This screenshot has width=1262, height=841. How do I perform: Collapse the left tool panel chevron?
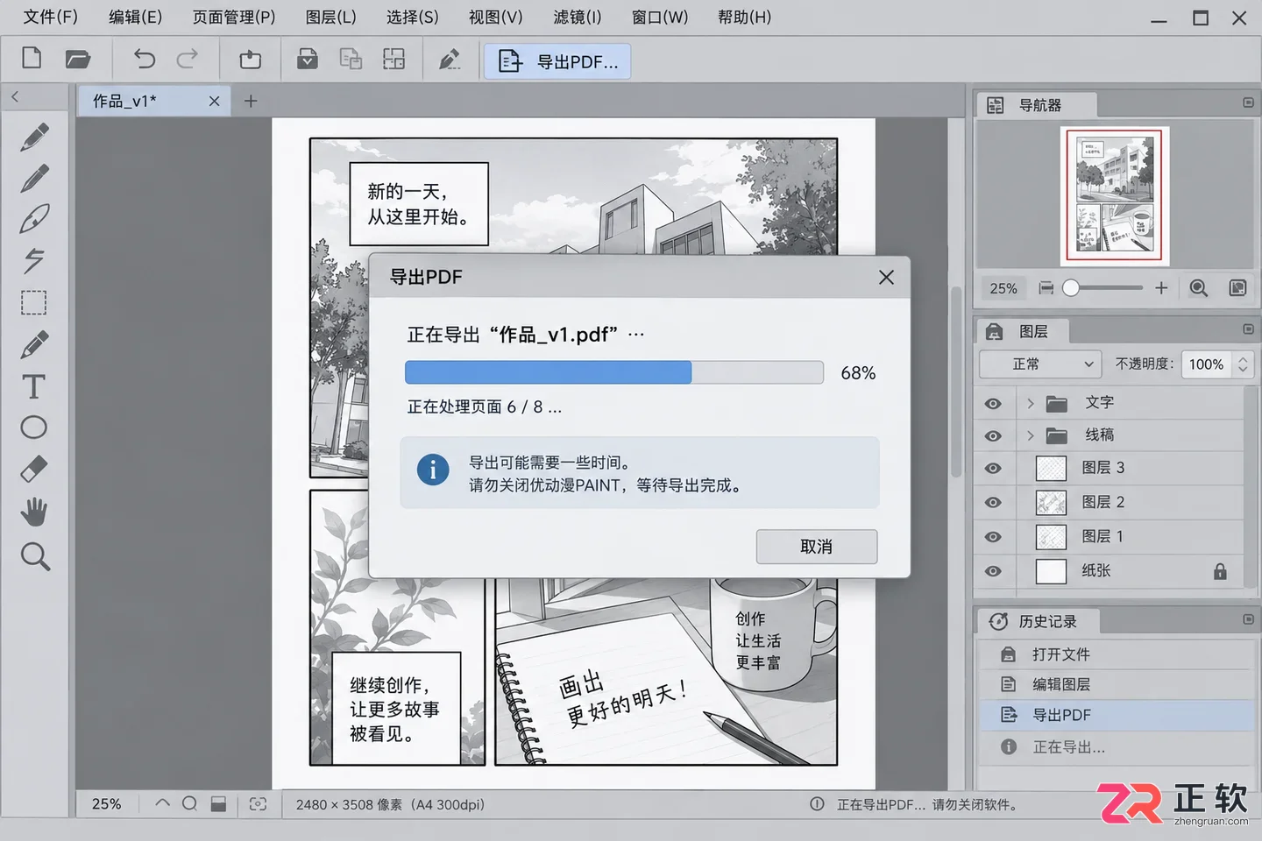(x=15, y=97)
